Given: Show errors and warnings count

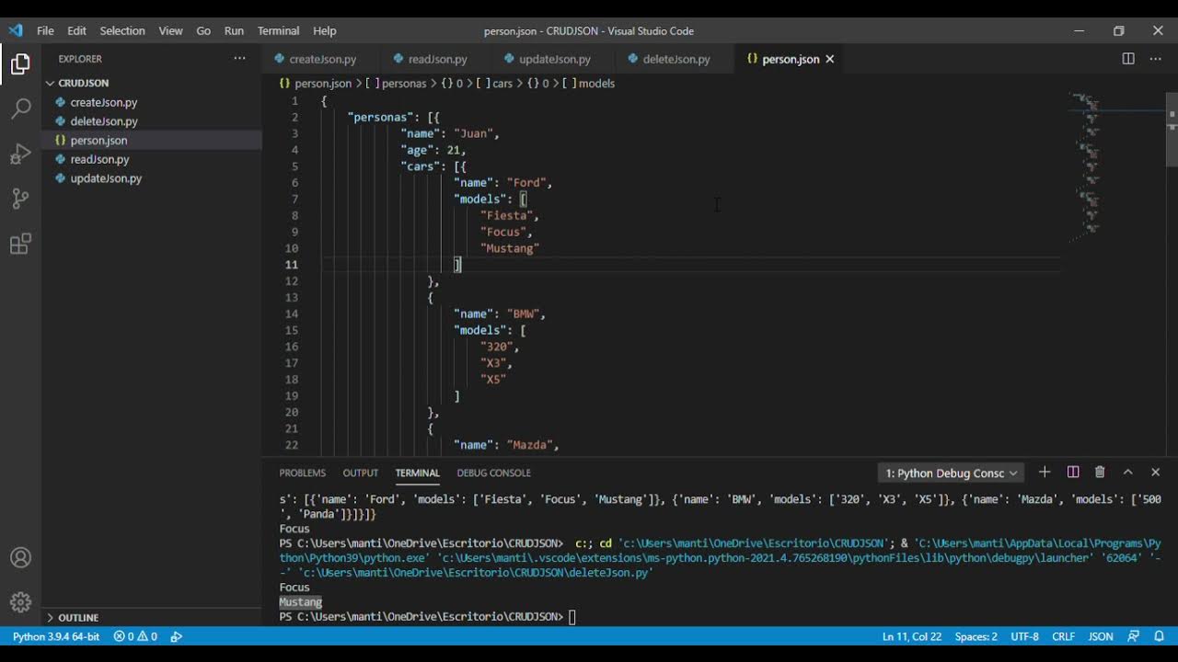Looking at the screenshot, I should click(135, 636).
